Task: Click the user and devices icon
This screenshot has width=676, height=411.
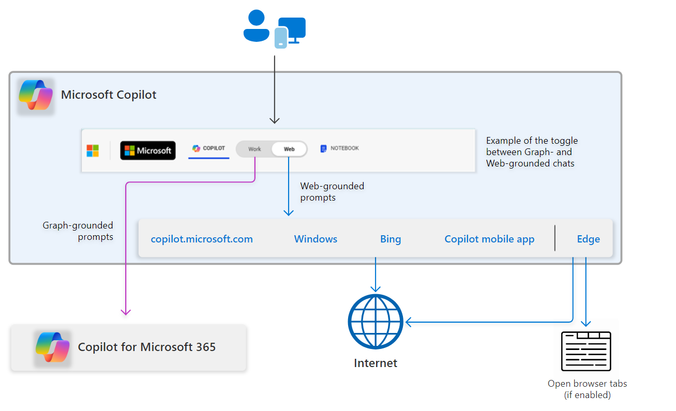Action: [x=275, y=29]
